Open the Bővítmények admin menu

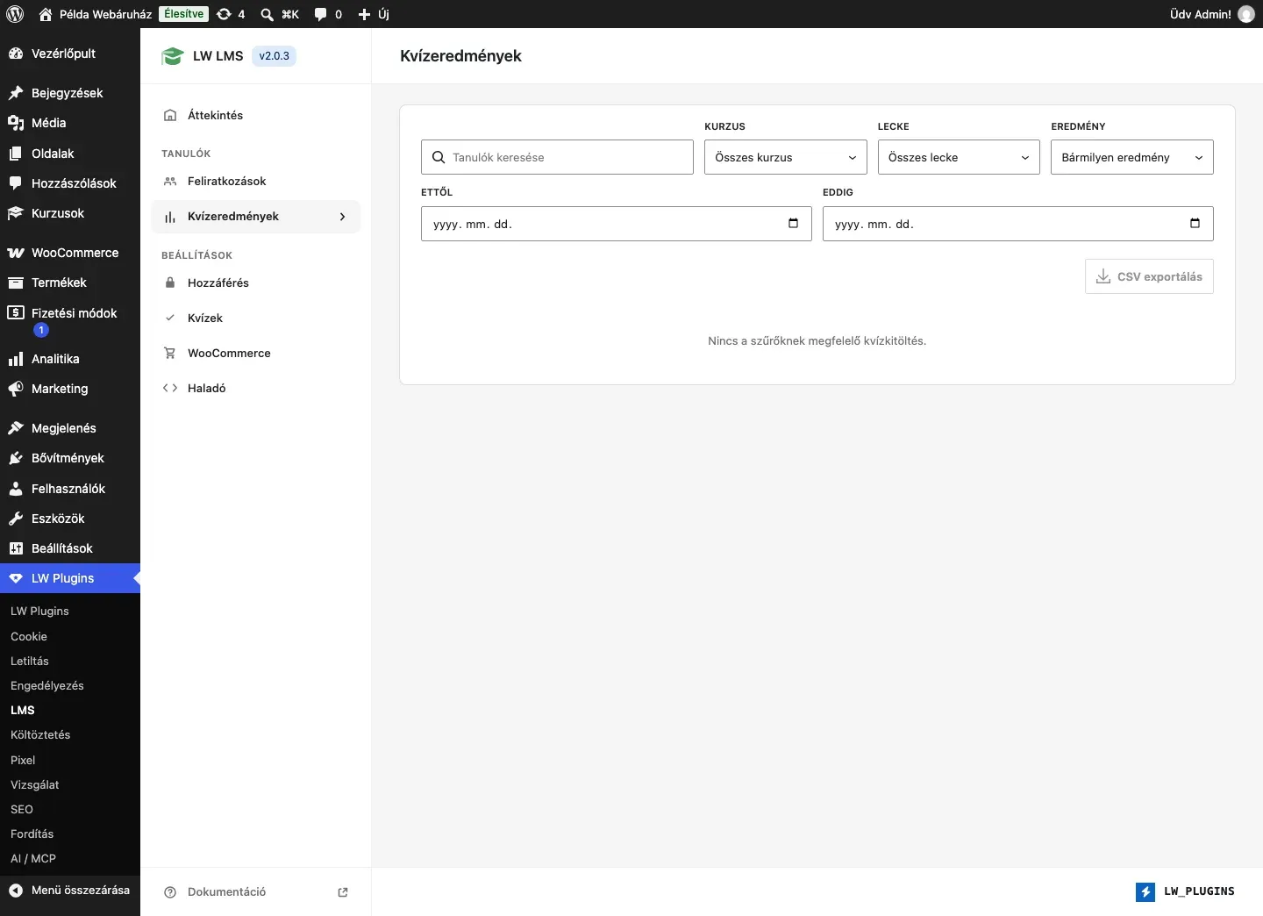70,458
